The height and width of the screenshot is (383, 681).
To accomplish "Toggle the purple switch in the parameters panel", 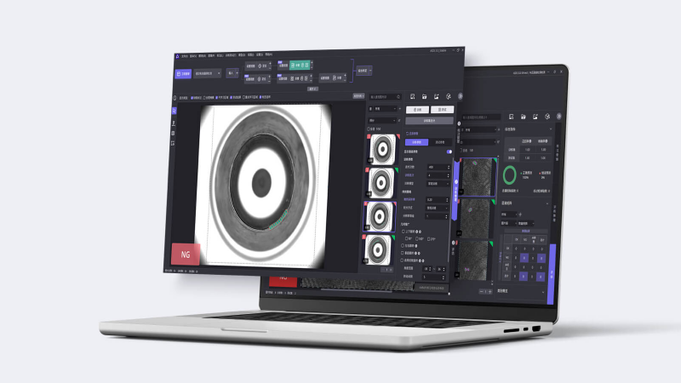I will [449, 151].
